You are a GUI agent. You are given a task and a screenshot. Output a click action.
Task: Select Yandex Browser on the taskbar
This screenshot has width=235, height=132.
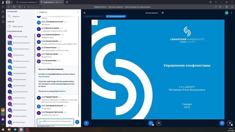point(21,129)
